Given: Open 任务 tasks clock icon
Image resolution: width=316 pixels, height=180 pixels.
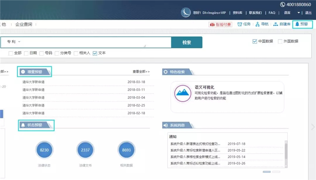Looking at the screenshot, I should point(240,24).
